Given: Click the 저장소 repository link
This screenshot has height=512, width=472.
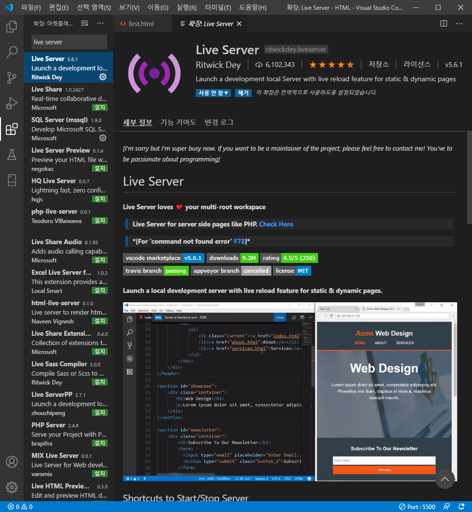Looking at the screenshot, I should tap(379, 64).
